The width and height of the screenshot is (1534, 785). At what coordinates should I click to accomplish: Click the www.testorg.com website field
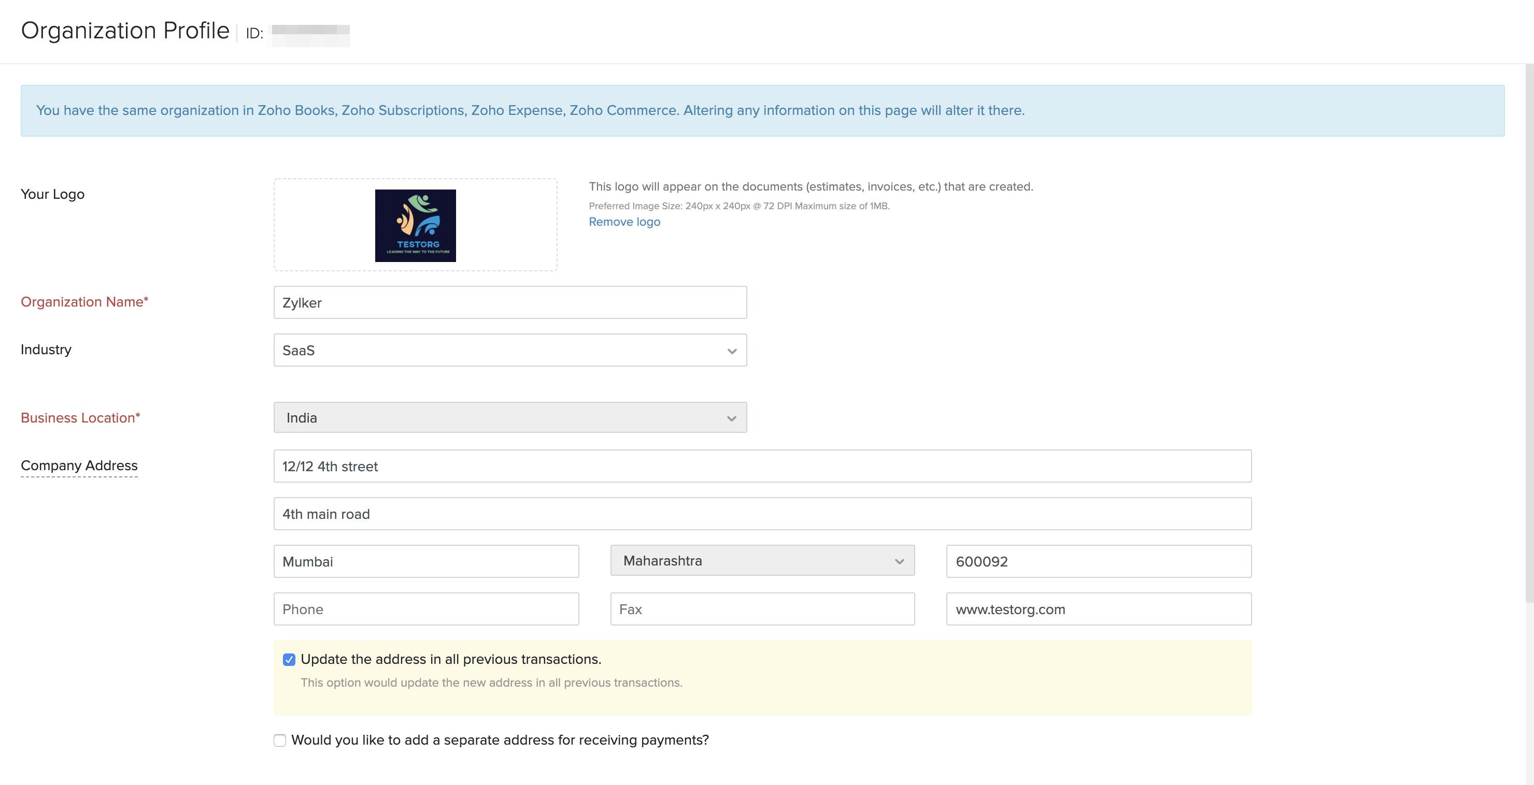point(1099,609)
